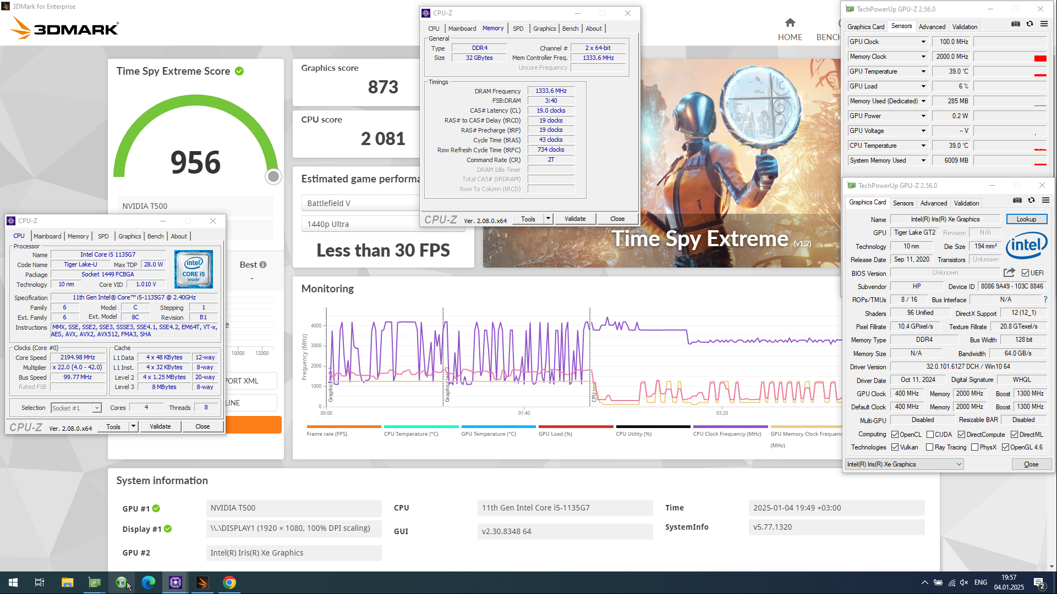Go to 3DMark HOME icon
1057x594 pixels.
(790, 23)
